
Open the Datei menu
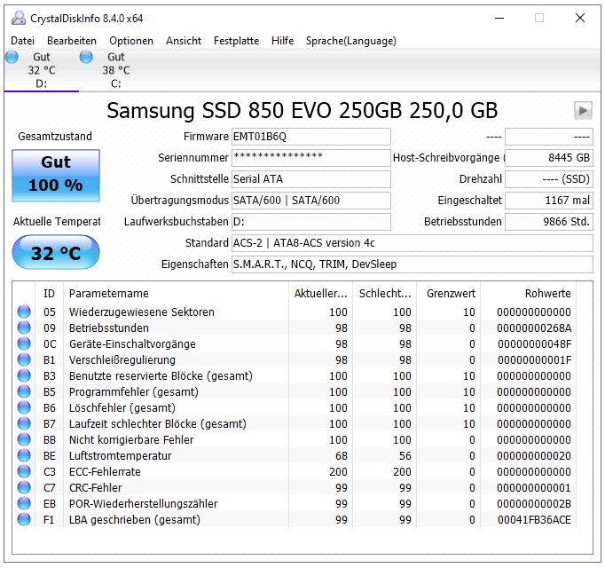pyautogui.click(x=22, y=41)
